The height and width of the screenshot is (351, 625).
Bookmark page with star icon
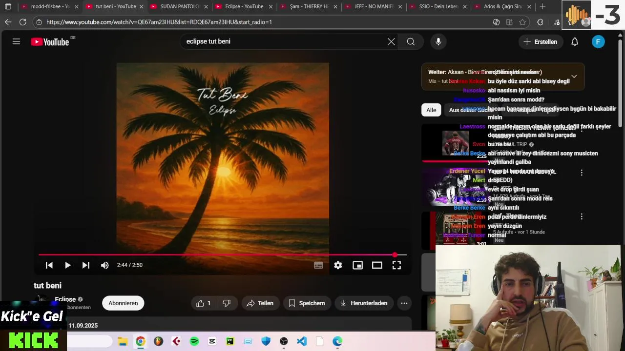[x=522, y=22]
